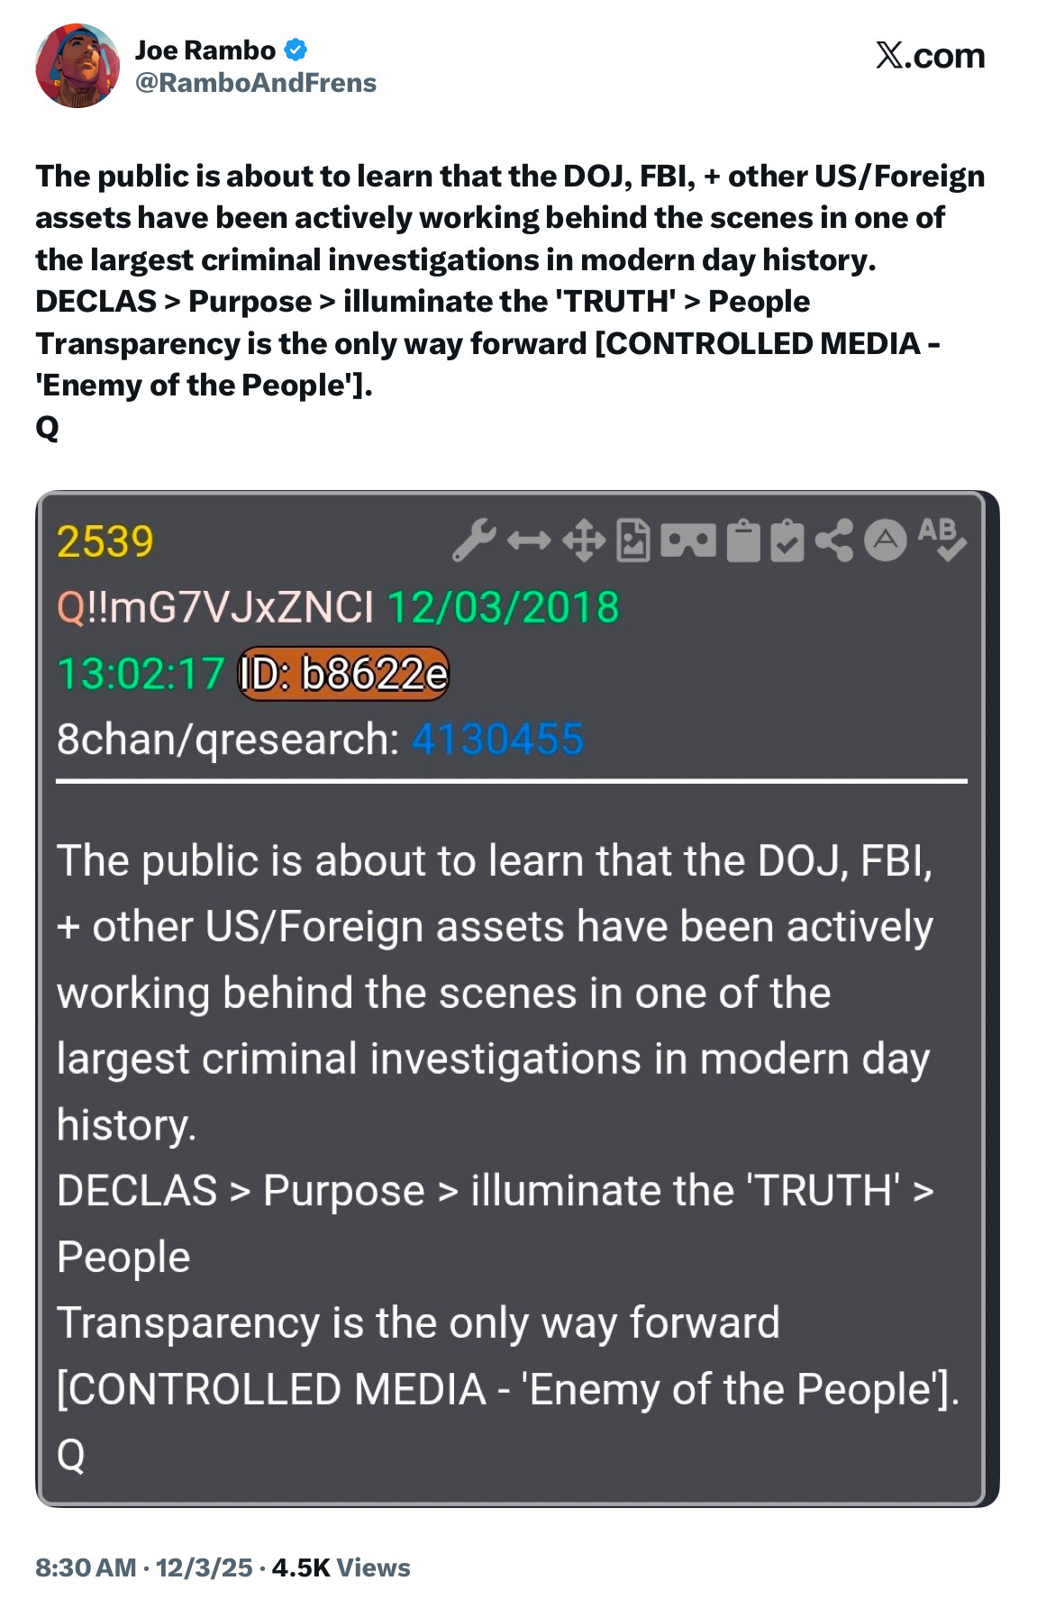Viewport: 1037px width, 1599px height.
Task: Click the horizontal double-arrow icon
Action: [x=529, y=541]
